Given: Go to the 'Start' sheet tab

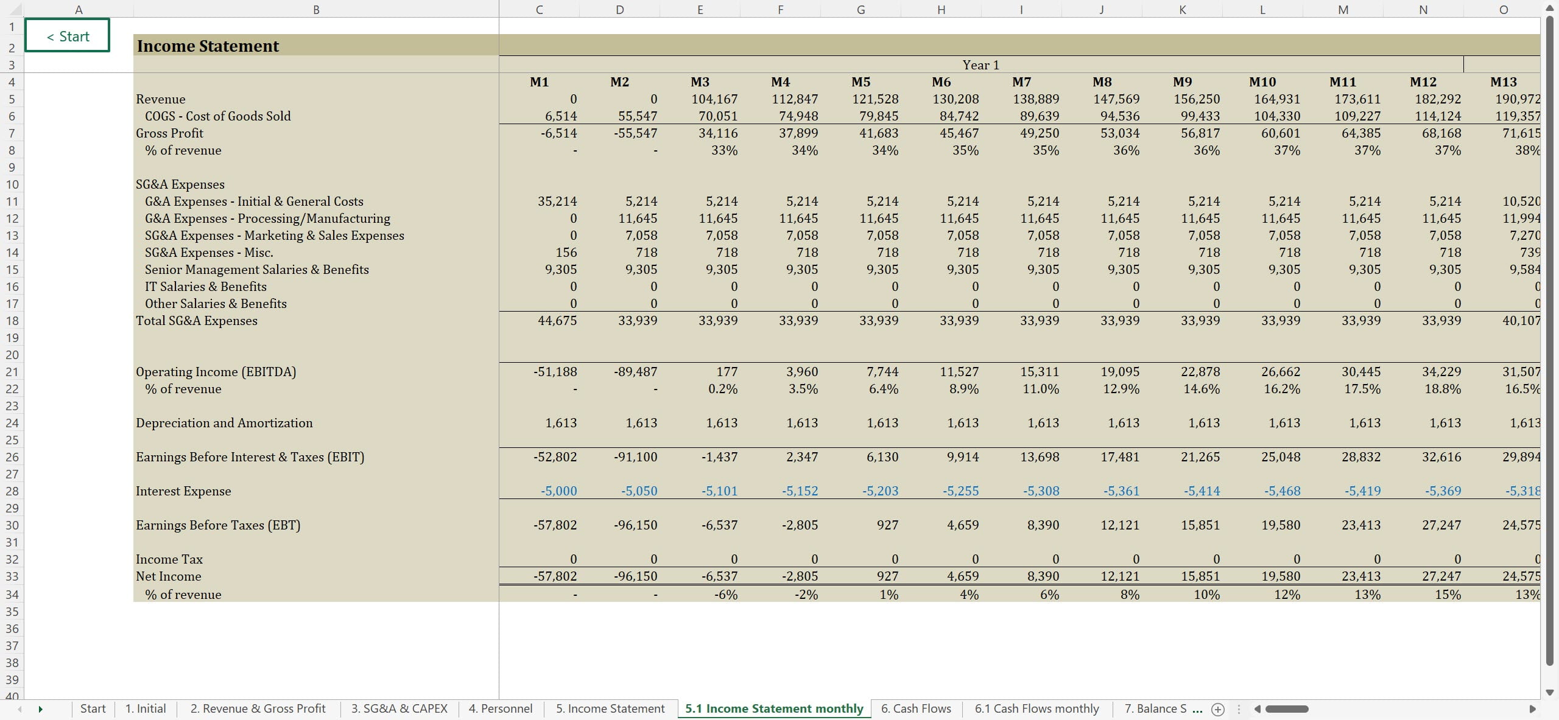Looking at the screenshot, I should (93, 709).
